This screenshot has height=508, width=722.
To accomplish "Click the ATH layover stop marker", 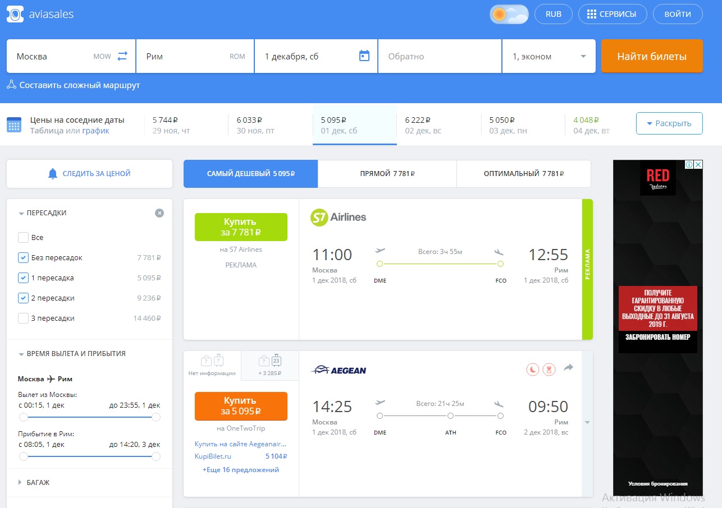I will (x=450, y=415).
